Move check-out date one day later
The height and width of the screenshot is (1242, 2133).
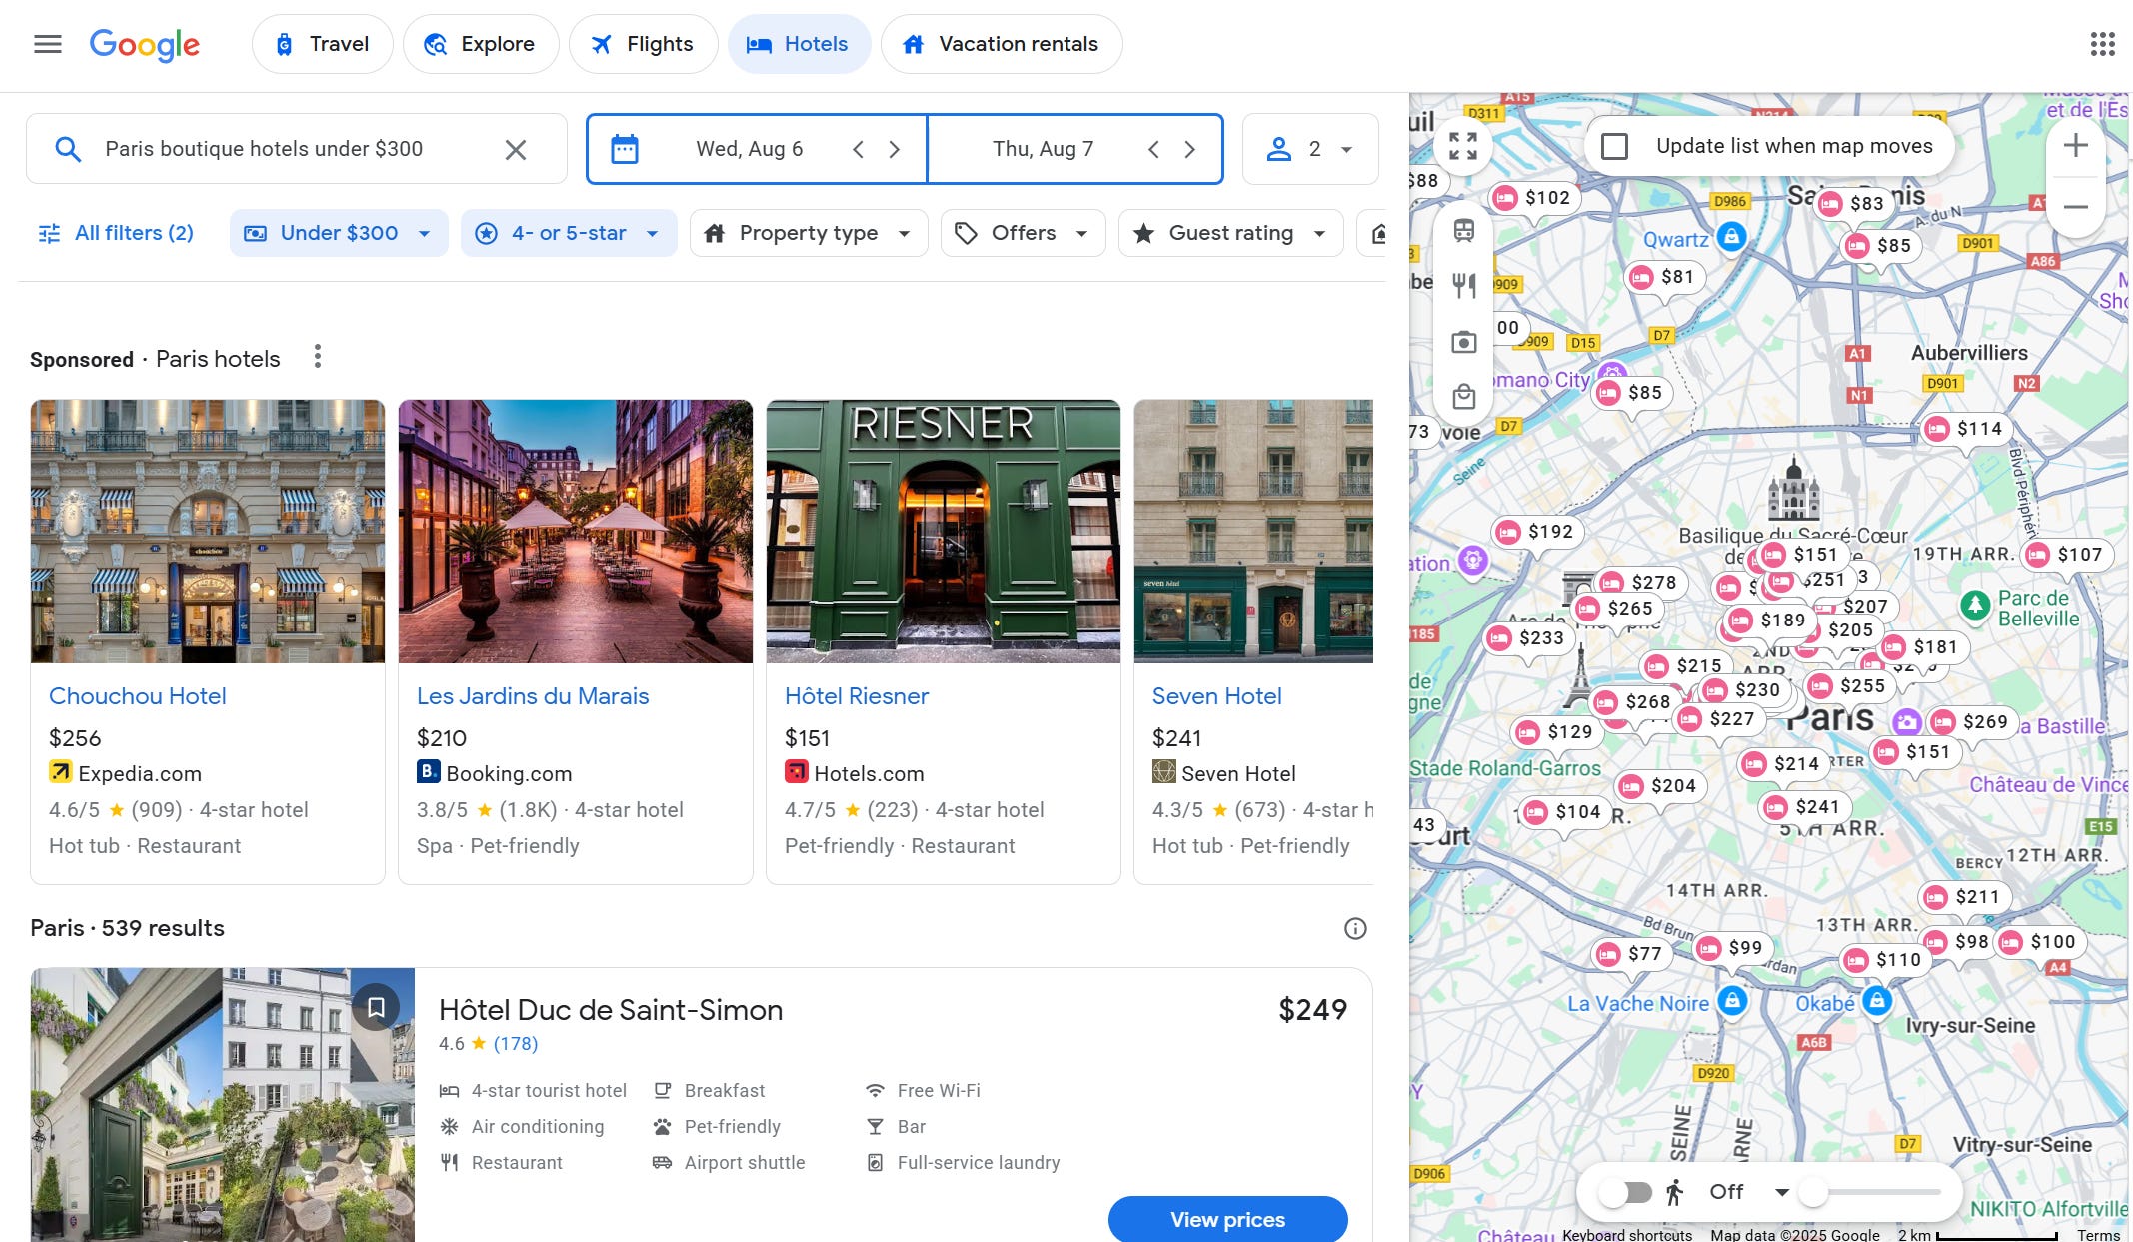coord(1189,149)
